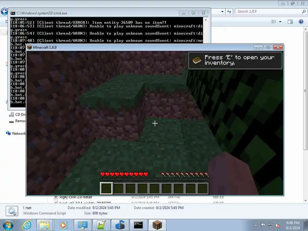Open the clock showing 6:08 PM

tap(293, 225)
